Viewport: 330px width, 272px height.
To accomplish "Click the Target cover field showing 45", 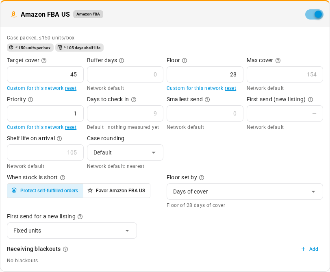I will [x=45, y=74].
